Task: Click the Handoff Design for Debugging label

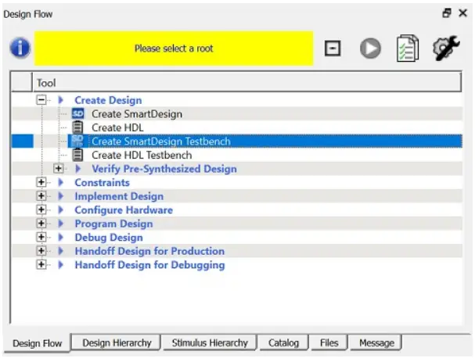Action: tap(149, 265)
